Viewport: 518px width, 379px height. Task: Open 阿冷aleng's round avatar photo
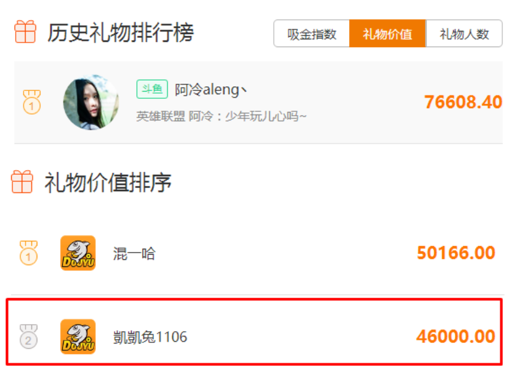tap(91, 102)
